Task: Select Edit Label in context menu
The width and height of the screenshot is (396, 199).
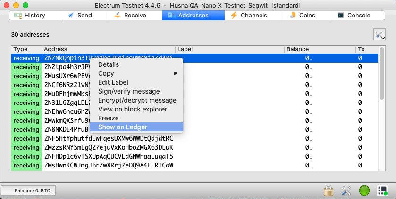Action: tap(136, 82)
